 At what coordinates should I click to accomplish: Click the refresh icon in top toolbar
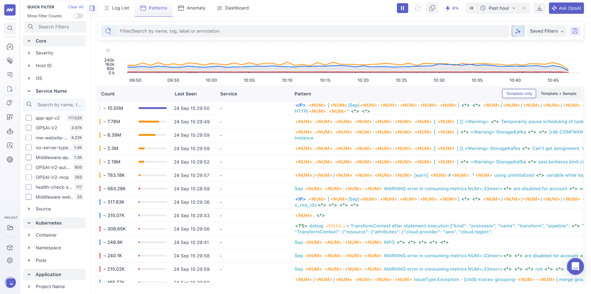tap(417, 8)
